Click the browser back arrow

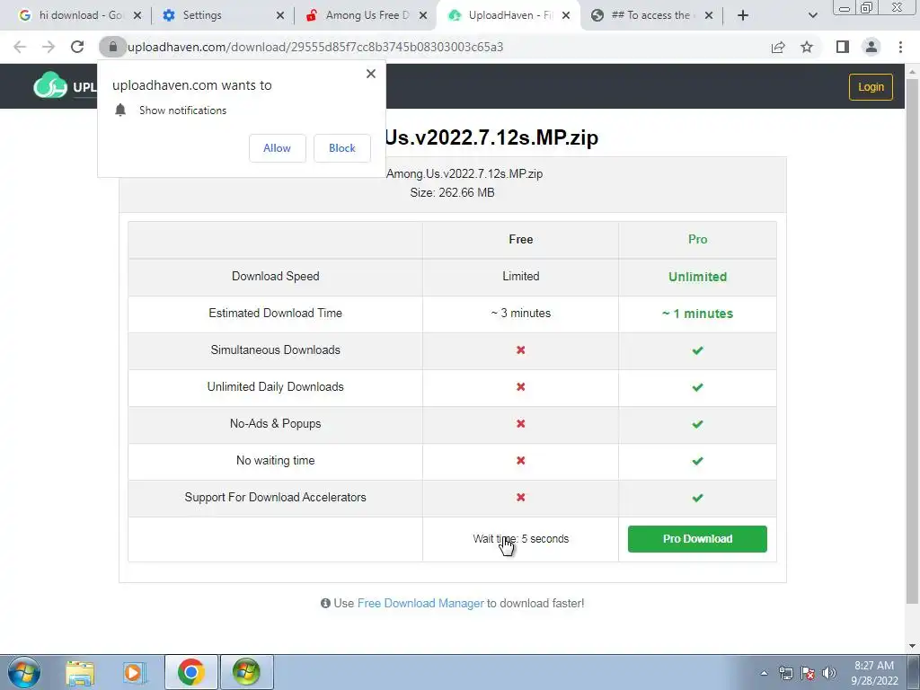coord(20,47)
